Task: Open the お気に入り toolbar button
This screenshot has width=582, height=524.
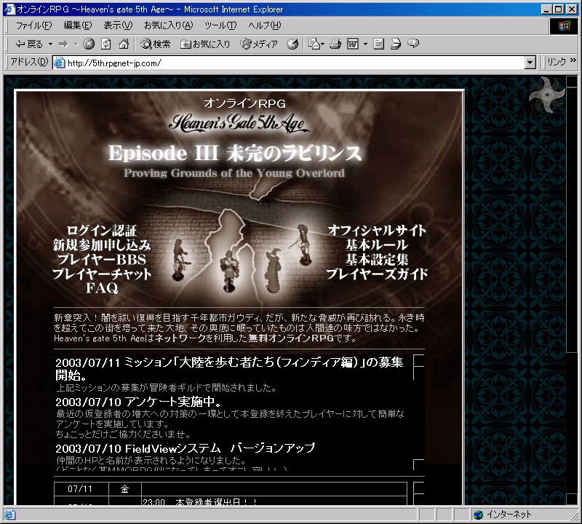Action: point(205,44)
